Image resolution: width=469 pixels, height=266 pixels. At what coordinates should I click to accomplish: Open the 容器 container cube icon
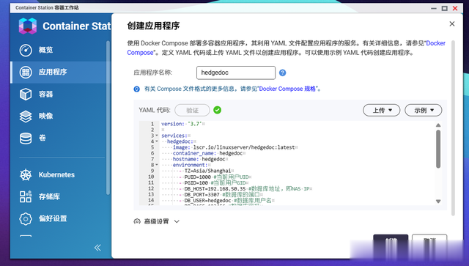pos(26,95)
